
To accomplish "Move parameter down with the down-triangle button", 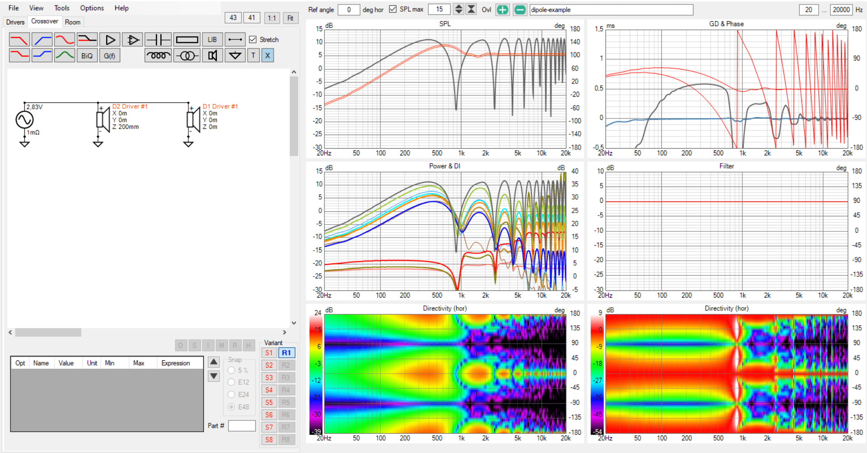I will click(x=214, y=376).
